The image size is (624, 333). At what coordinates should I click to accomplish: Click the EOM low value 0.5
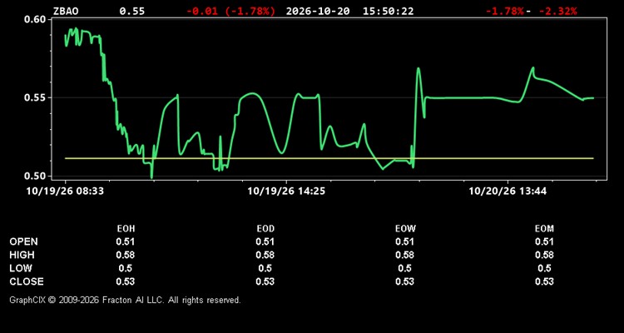click(544, 268)
